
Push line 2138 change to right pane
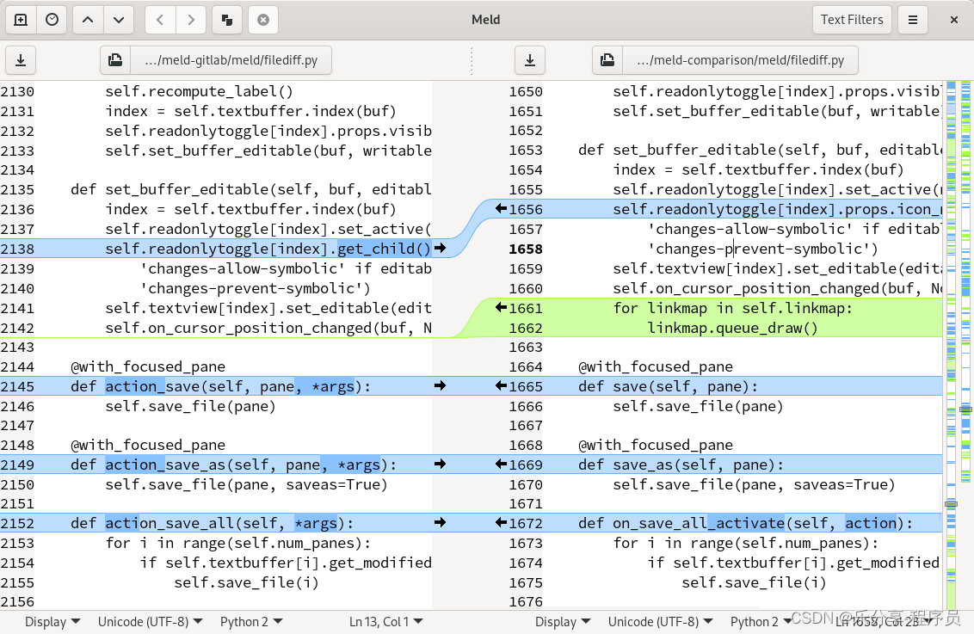[x=441, y=249]
